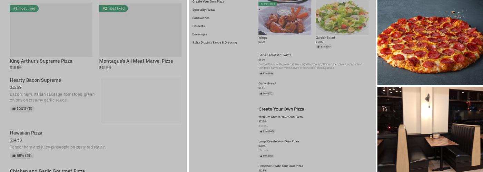Open Extra Dipping Sauce & Dressing category

pyautogui.click(x=215, y=43)
